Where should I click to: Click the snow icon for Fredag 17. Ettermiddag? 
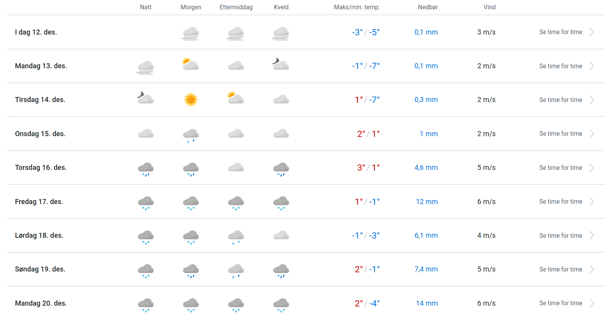[x=236, y=203]
